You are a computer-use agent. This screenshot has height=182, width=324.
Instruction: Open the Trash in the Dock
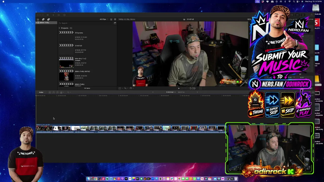[236, 179]
